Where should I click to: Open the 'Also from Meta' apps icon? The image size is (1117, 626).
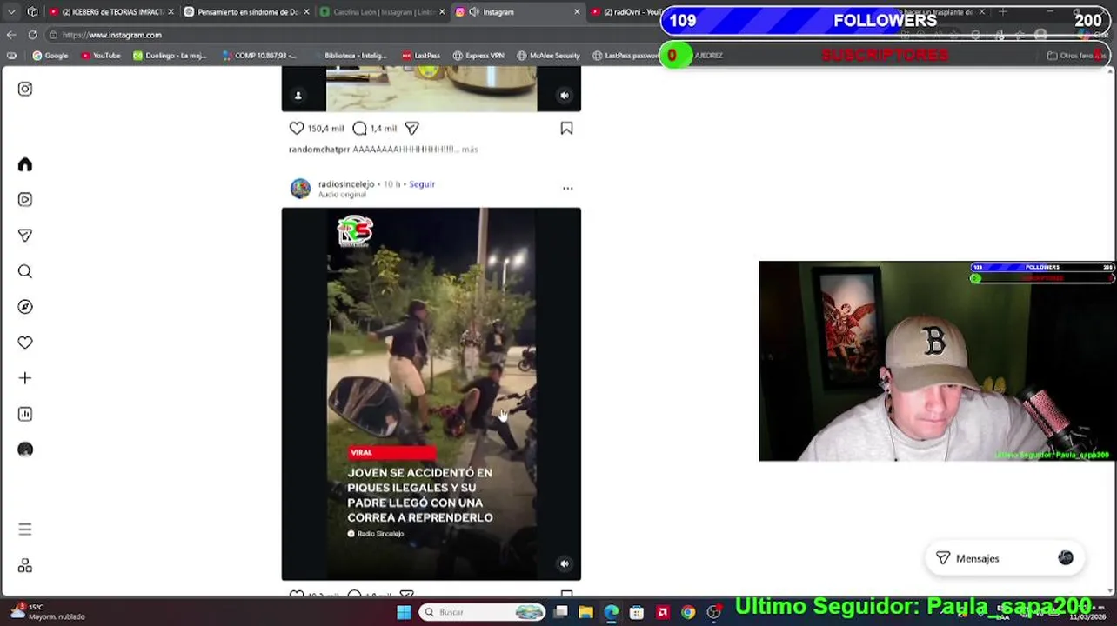tap(25, 566)
